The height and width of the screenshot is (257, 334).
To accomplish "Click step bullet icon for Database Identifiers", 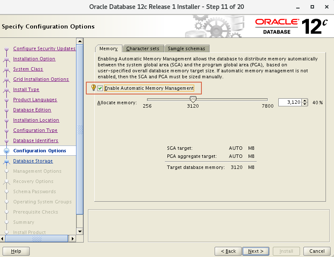I will pyautogui.click(x=7, y=140).
